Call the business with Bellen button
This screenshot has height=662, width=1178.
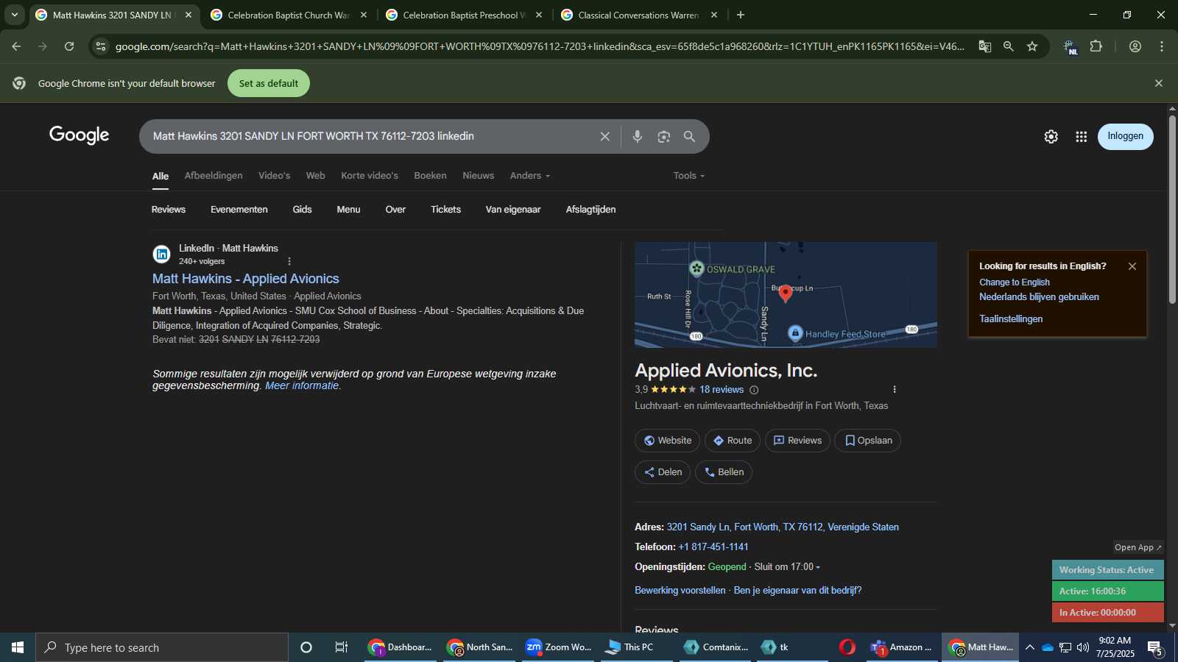[724, 472]
